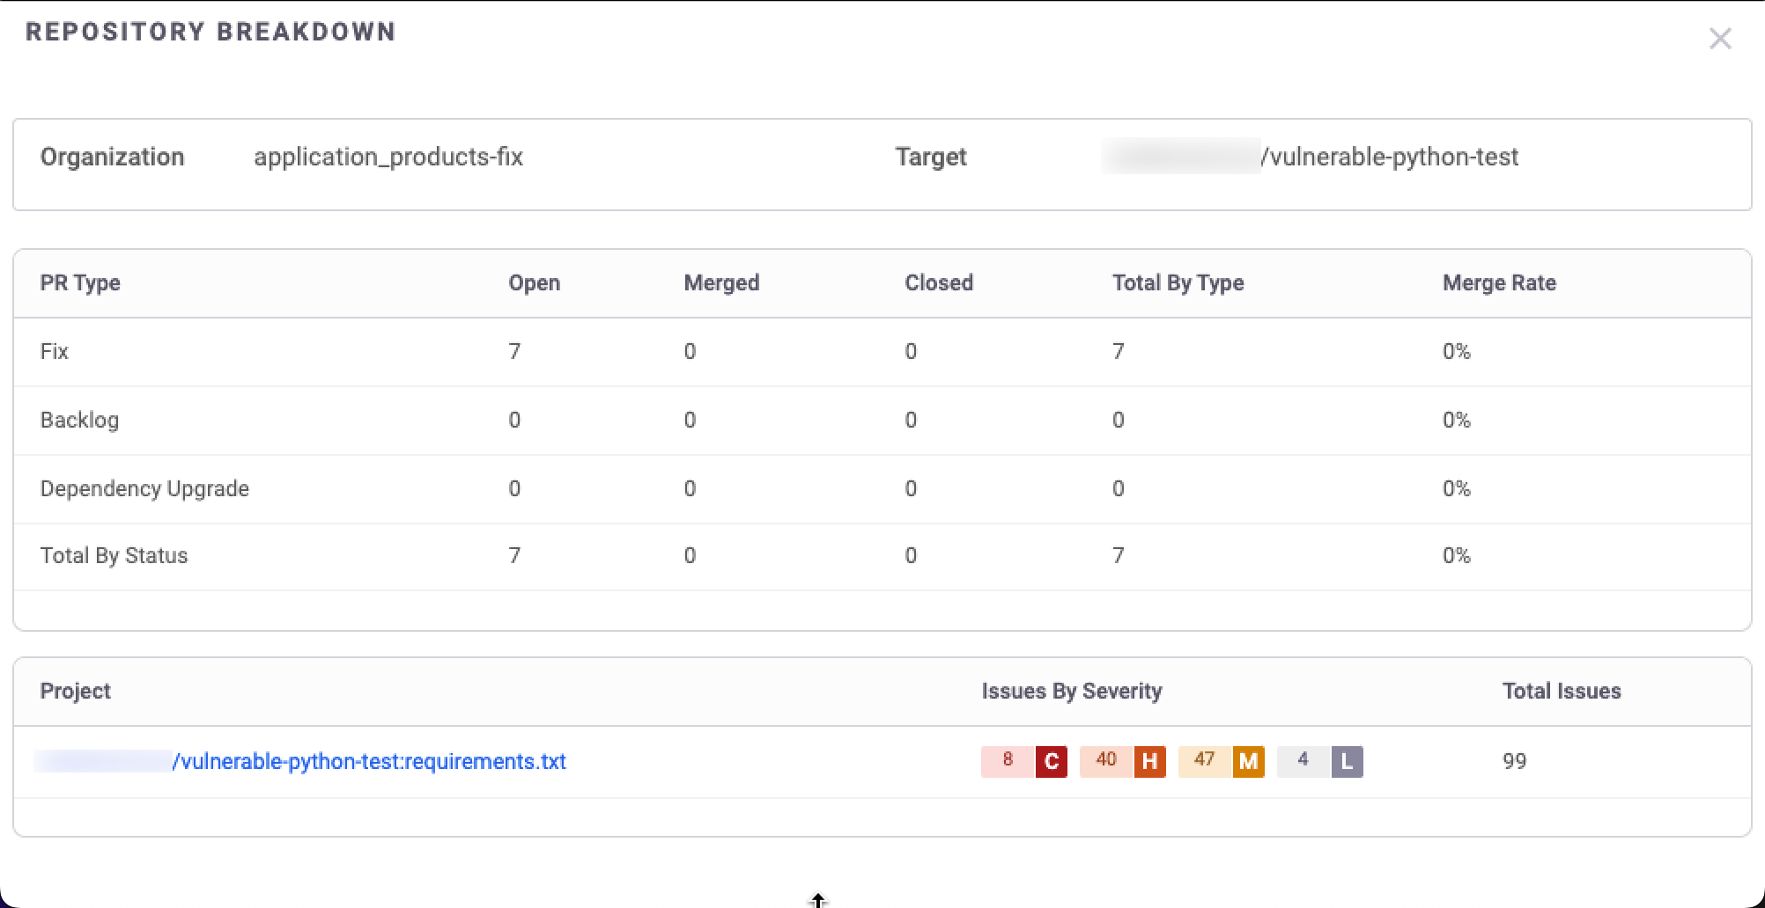Click the Total Issues value of 99
The height and width of the screenshot is (908, 1765).
pyautogui.click(x=1514, y=761)
